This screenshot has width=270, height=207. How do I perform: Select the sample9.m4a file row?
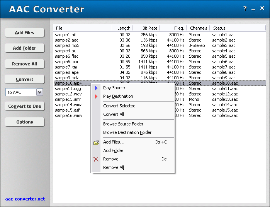pos(160,78)
